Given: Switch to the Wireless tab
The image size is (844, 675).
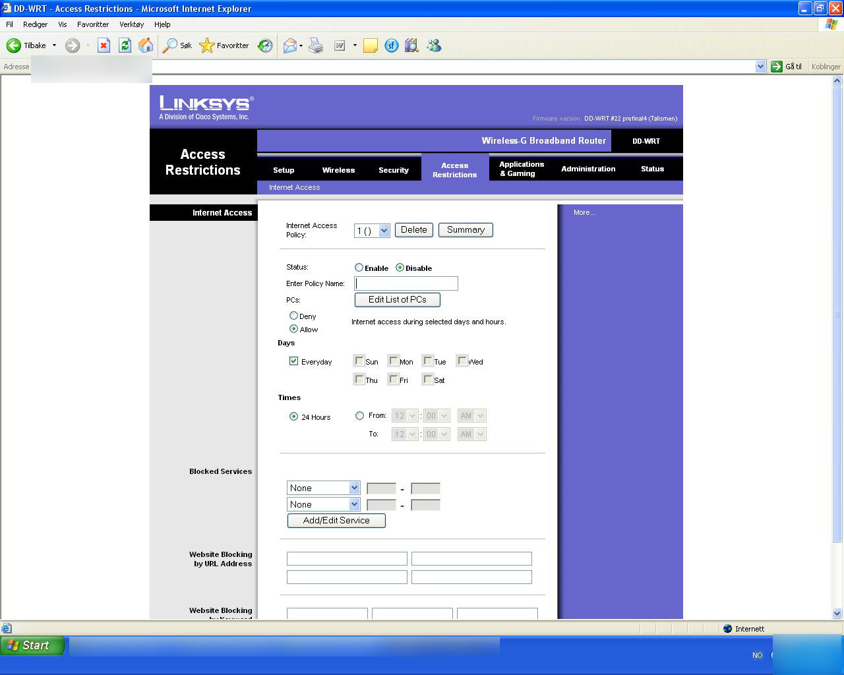Looking at the screenshot, I should 338,170.
